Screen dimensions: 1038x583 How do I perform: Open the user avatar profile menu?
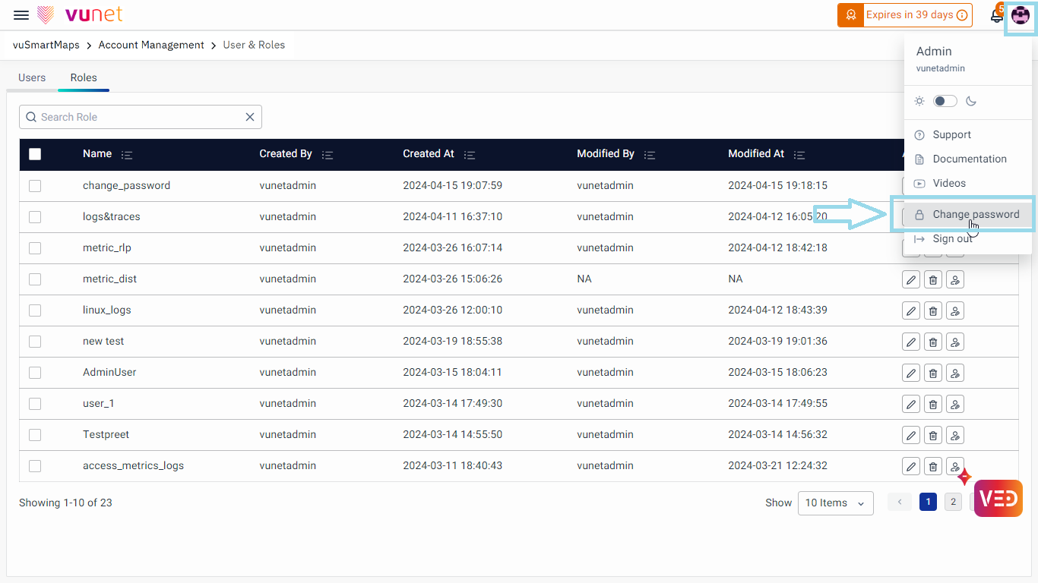1020,16
